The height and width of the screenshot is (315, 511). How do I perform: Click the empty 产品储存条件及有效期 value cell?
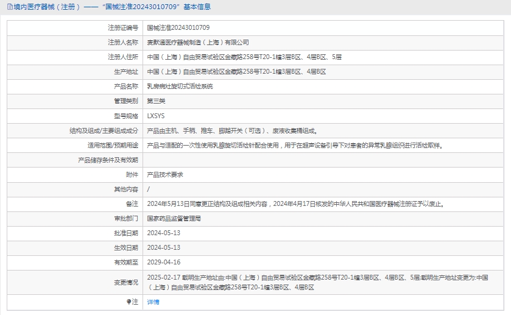pyautogui.click(x=323, y=160)
